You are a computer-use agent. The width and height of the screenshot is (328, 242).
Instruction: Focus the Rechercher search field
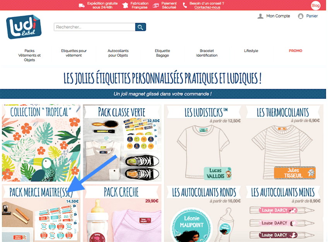(x=94, y=27)
